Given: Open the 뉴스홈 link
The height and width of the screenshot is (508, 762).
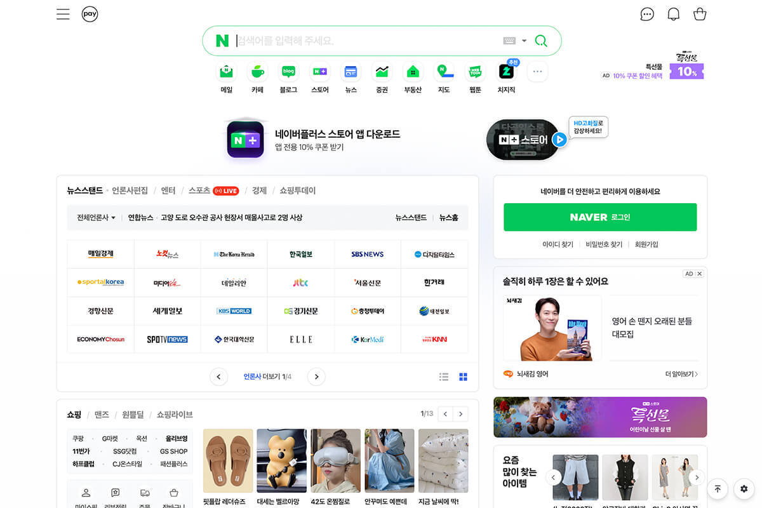Looking at the screenshot, I should pos(448,217).
